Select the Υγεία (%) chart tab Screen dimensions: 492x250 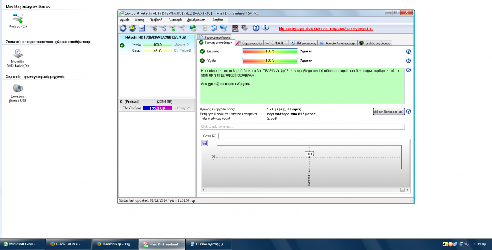pyautogui.click(x=210, y=135)
